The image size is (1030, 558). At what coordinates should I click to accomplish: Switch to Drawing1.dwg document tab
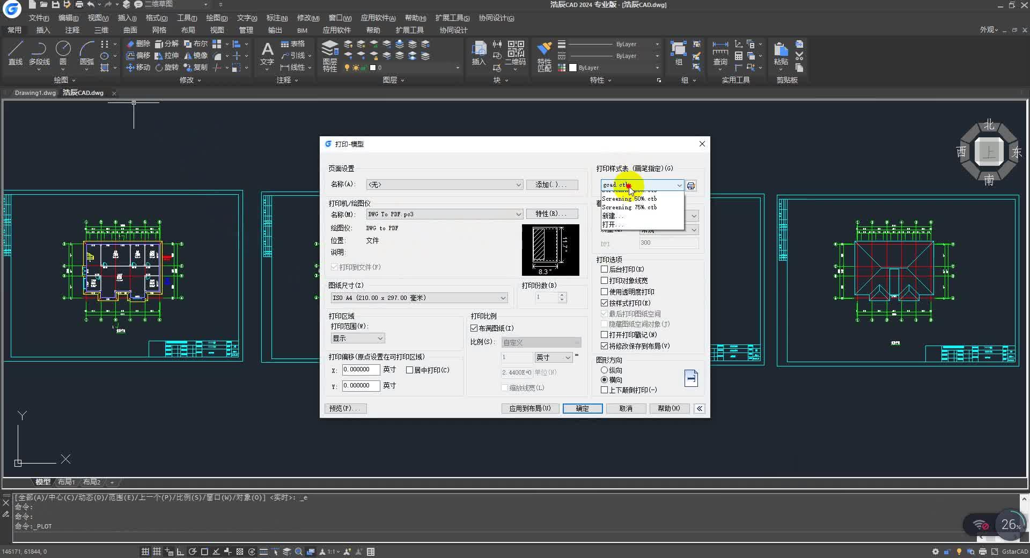(x=35, y=93)
